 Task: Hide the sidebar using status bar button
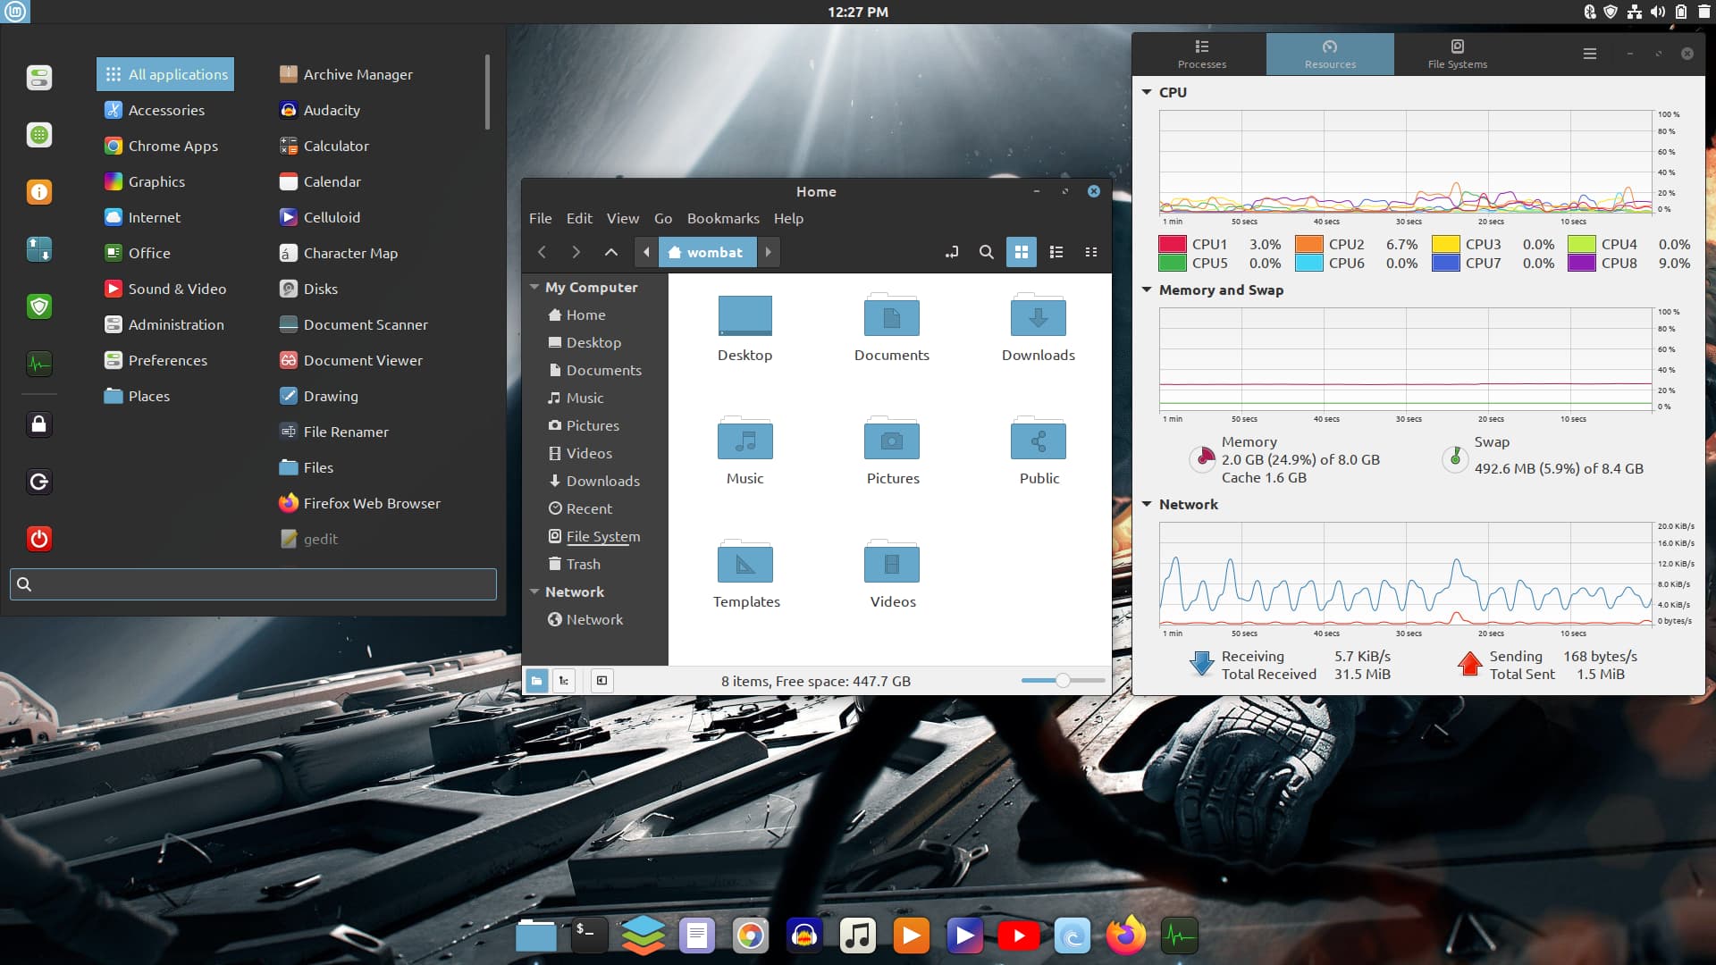[x=601, y=681]
